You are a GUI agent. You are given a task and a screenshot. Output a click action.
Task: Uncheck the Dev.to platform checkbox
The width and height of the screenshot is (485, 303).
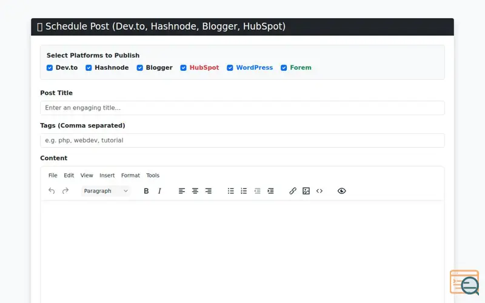(50, 68)
